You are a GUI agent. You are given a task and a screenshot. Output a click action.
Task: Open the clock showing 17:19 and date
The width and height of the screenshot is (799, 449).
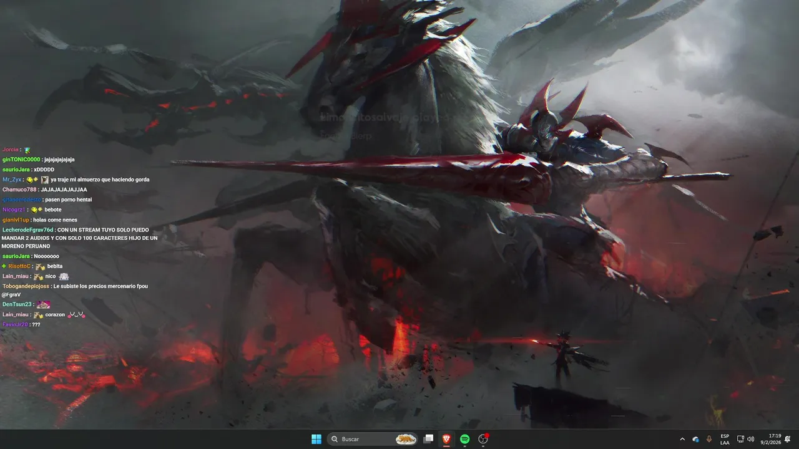(x=772, y=439)
